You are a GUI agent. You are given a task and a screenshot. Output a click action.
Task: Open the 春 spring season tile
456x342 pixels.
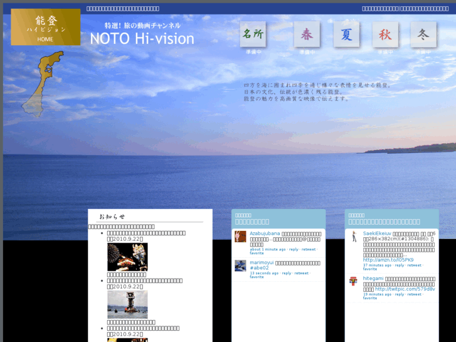click(307, 35)
